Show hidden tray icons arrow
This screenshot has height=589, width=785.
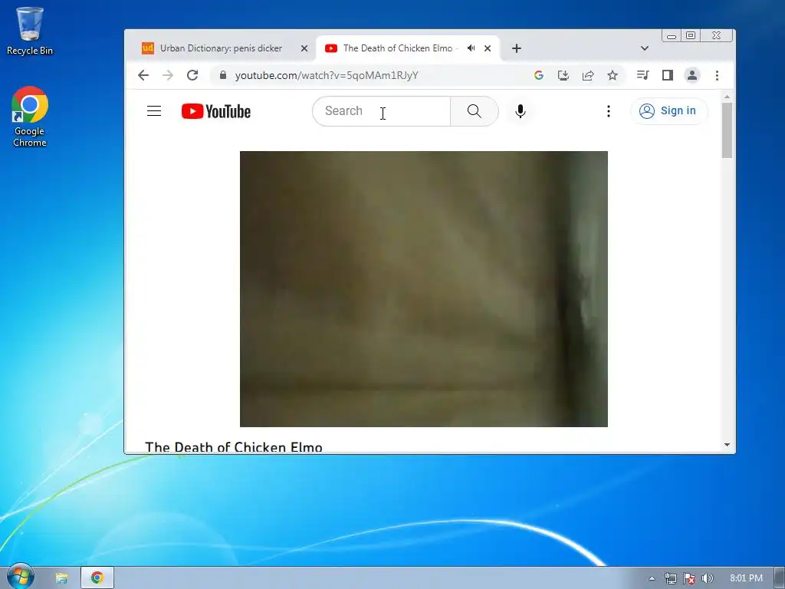(652, 578)
